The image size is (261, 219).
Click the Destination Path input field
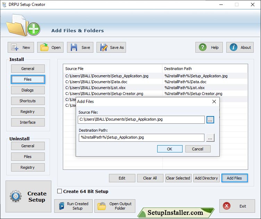pyautogui.click(x=142, y=138)
